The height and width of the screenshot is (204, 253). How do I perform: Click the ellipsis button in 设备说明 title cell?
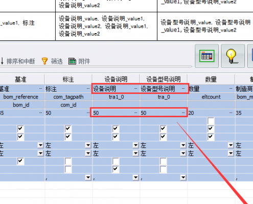135,89
